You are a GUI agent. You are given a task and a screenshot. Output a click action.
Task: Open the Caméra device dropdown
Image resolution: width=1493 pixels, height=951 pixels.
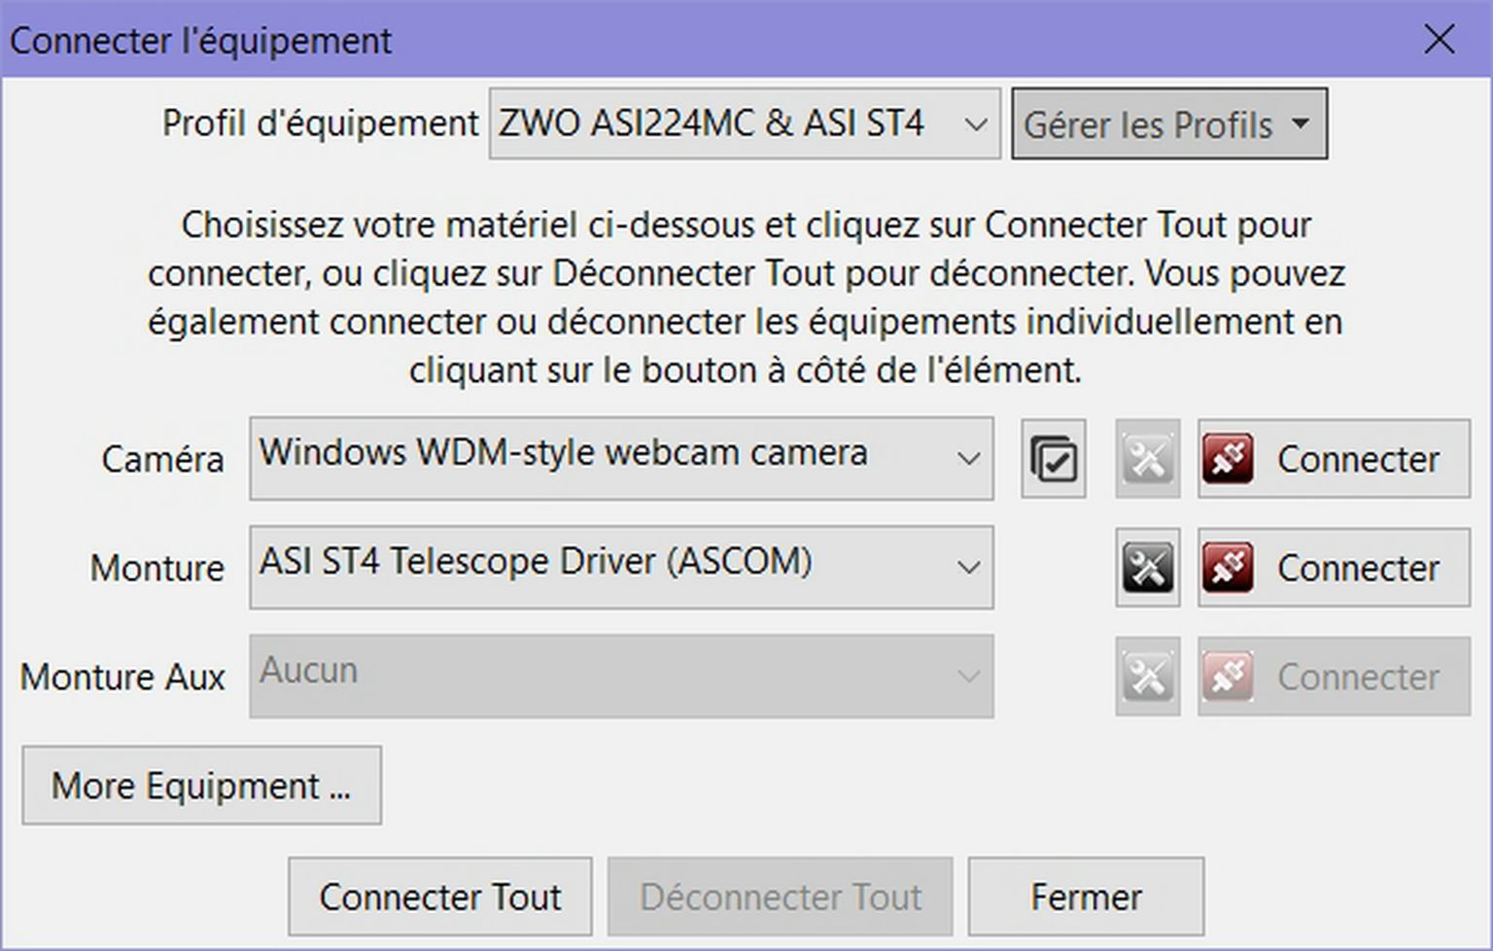621,459
